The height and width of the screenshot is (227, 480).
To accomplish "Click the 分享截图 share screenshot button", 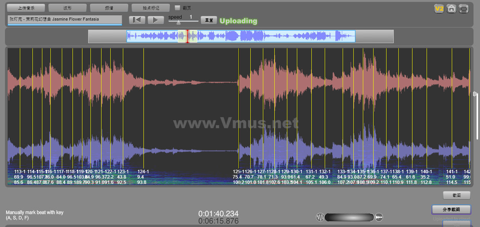I will point(451,209).
